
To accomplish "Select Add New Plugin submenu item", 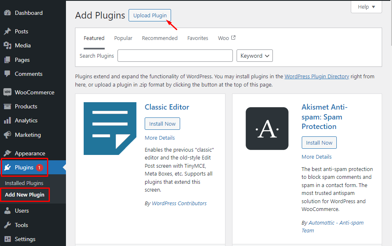I will click(24, 194).
